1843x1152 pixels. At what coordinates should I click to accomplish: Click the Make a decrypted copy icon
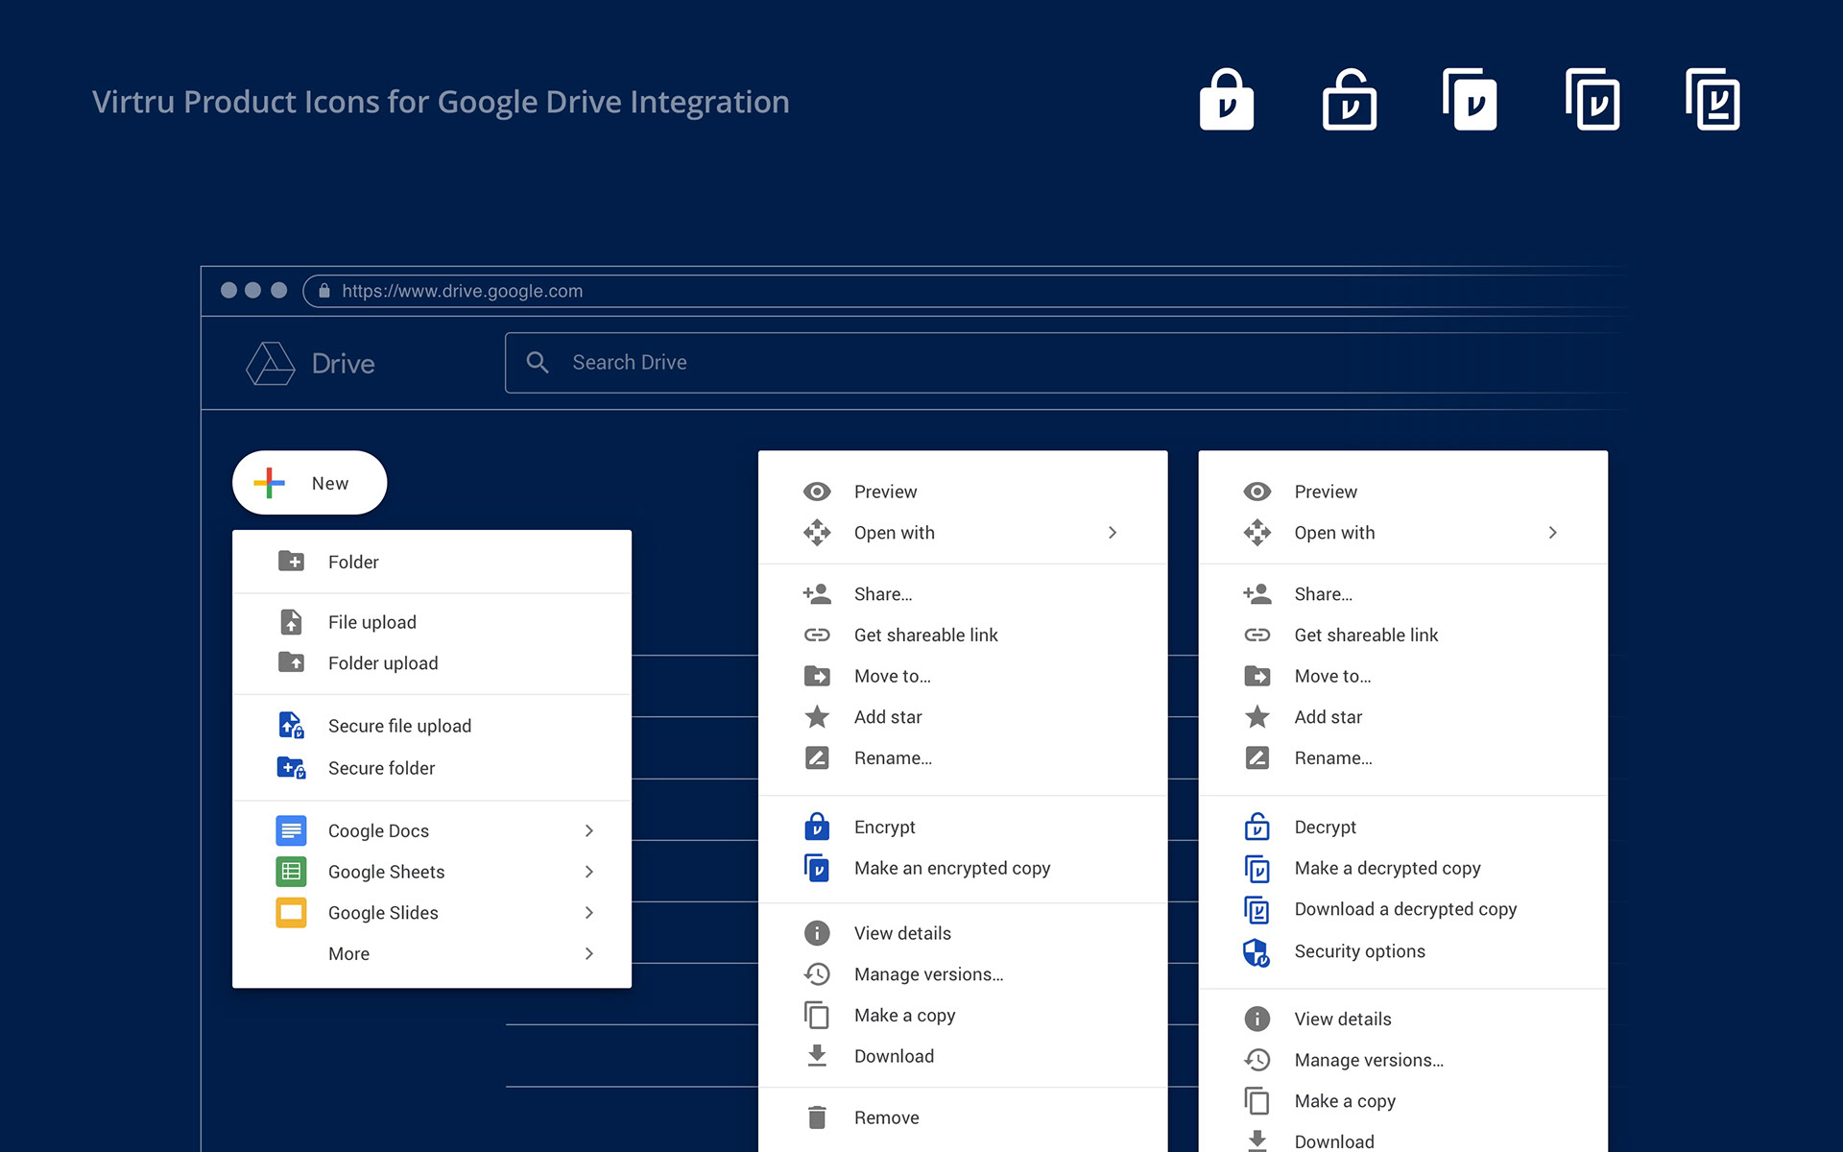coord(1257,868)
